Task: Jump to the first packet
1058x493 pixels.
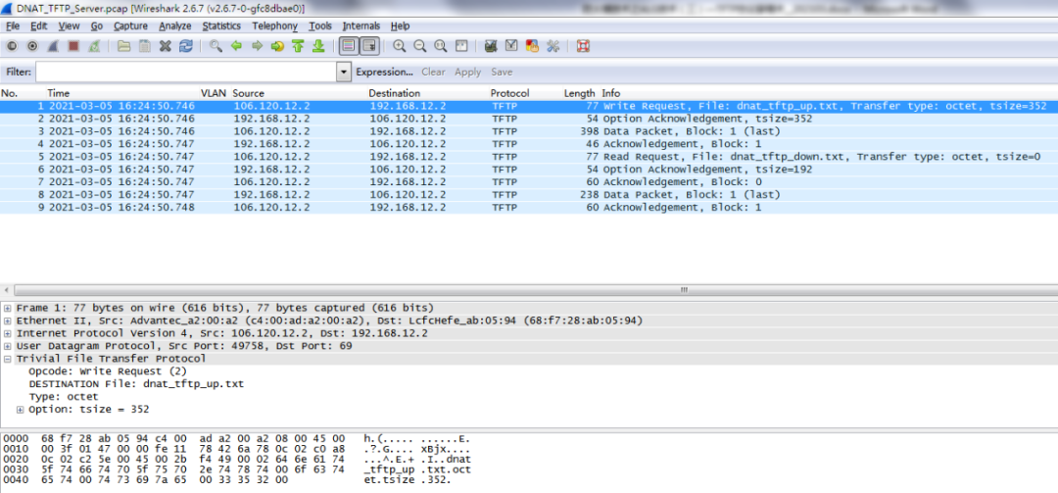Action: [298, 46]
